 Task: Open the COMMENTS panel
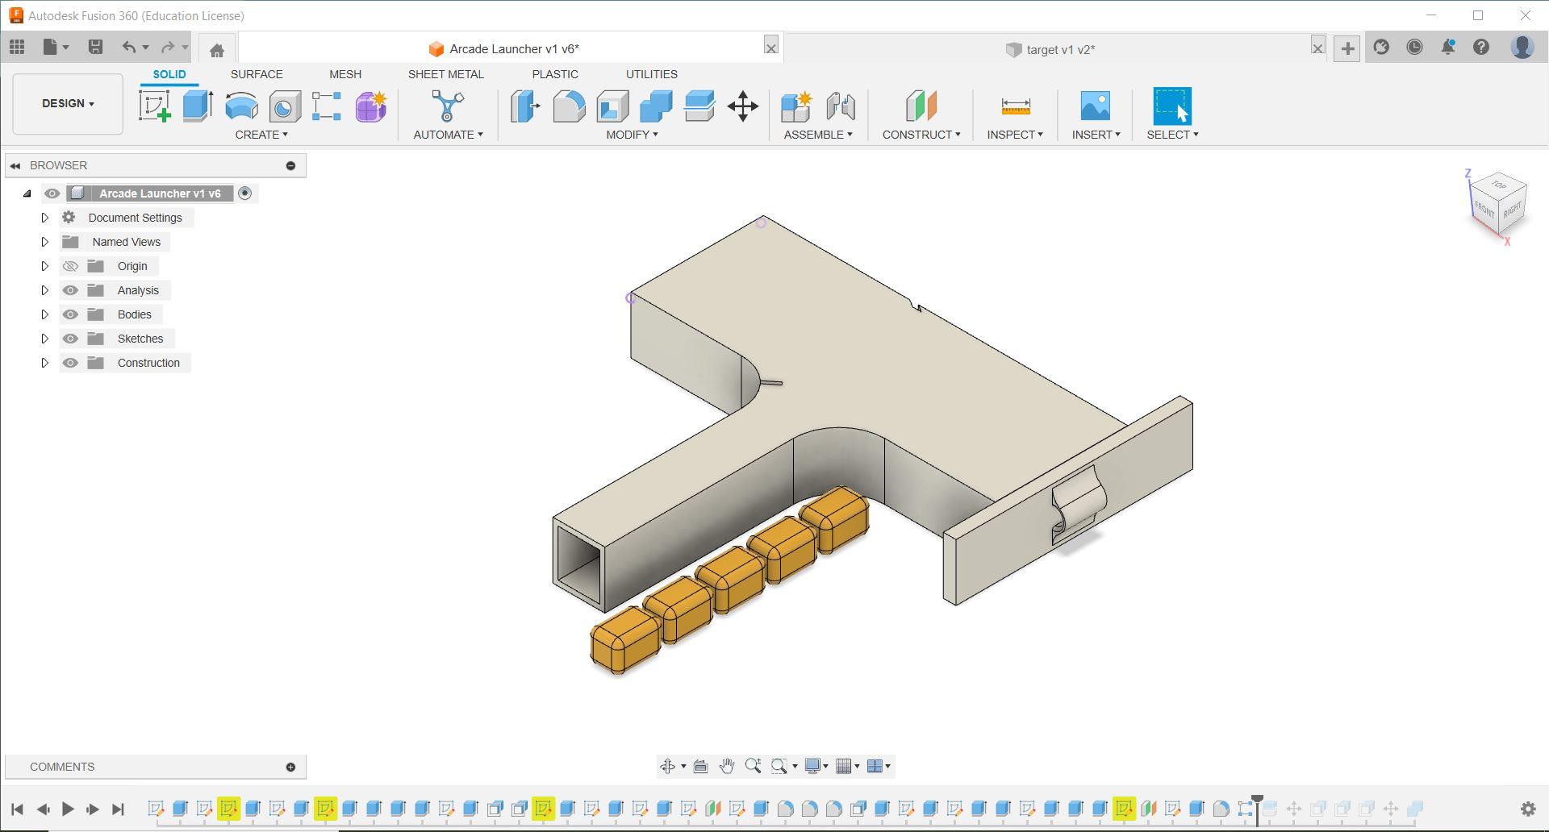[x=63, y=766]
